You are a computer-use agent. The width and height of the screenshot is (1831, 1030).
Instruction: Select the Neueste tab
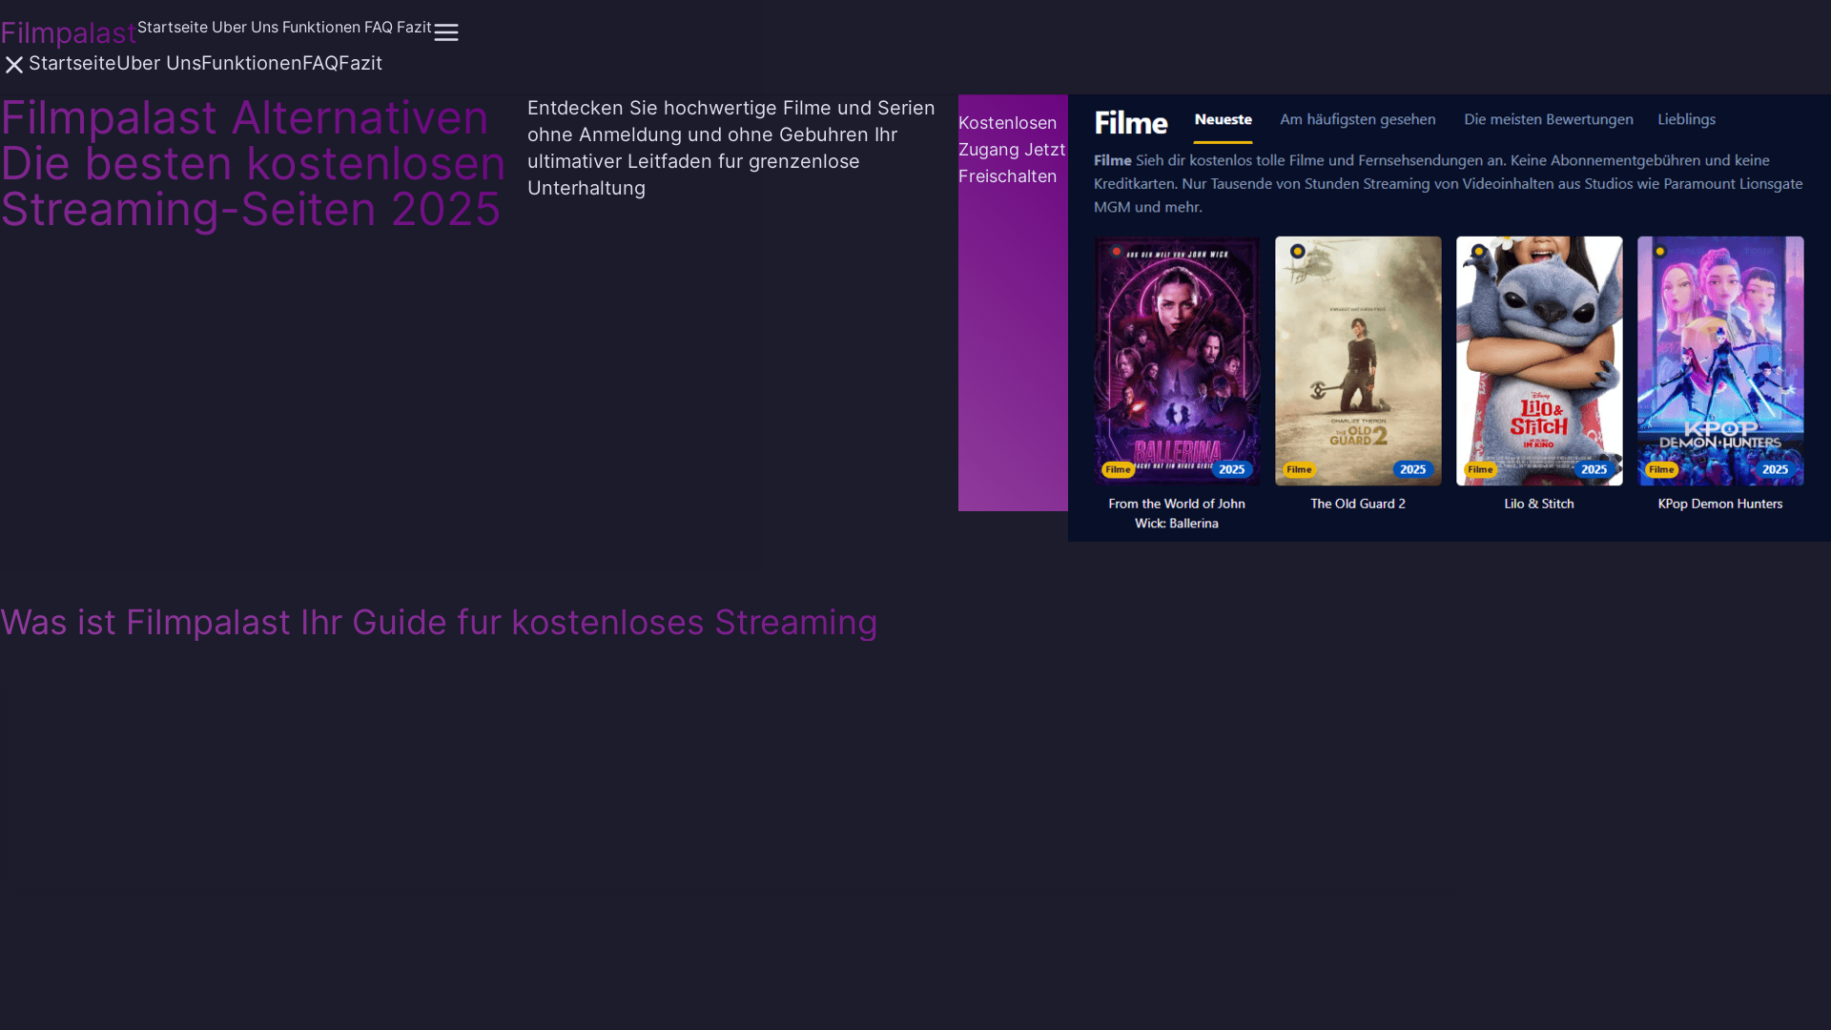(x=1224, y=119)
